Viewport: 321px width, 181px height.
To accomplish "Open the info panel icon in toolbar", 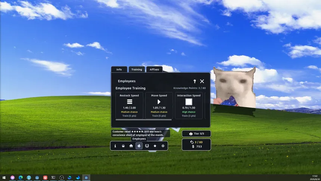I will point(115,146).
